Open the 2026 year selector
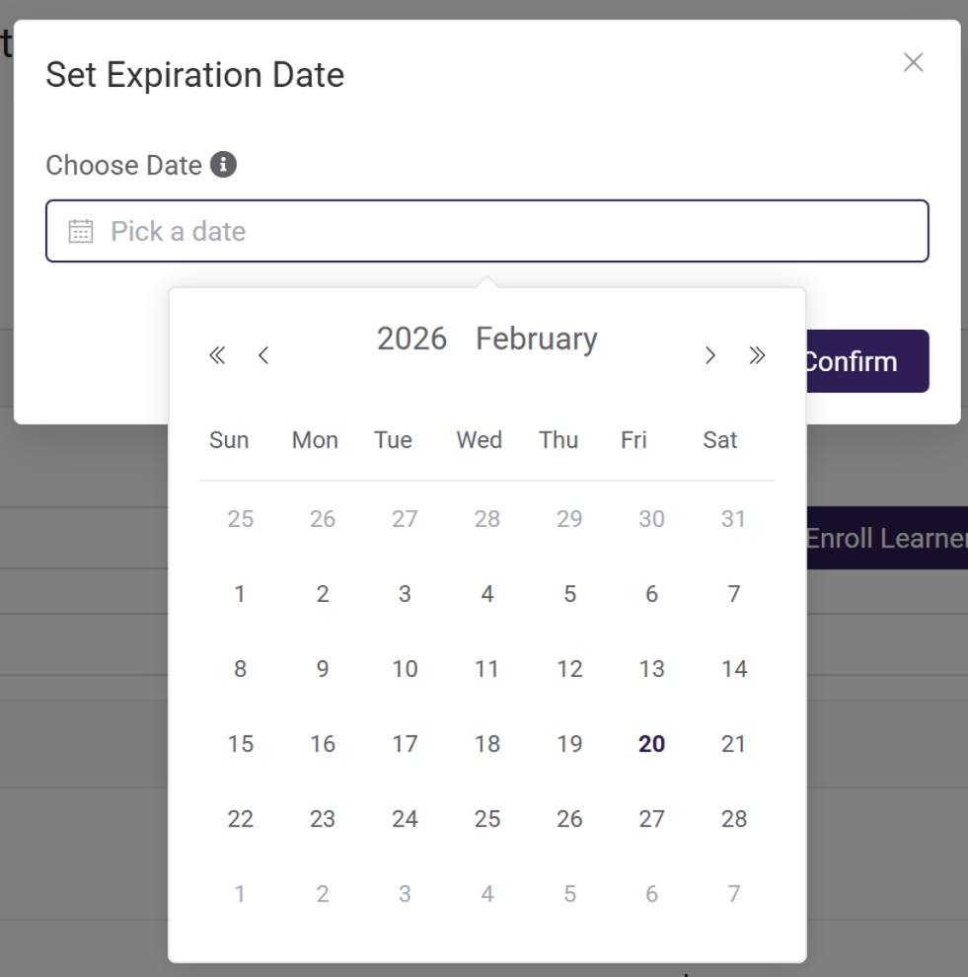The width and height of the screenshot is (968, 977). click(411, 339)
